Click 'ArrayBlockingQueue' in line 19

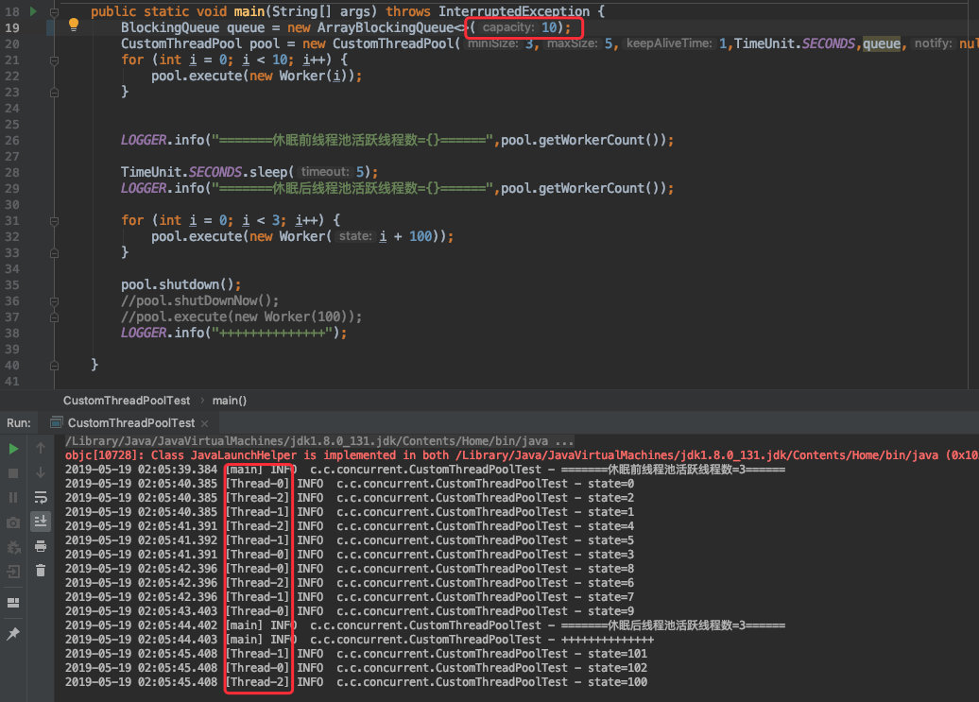point(386,27)
